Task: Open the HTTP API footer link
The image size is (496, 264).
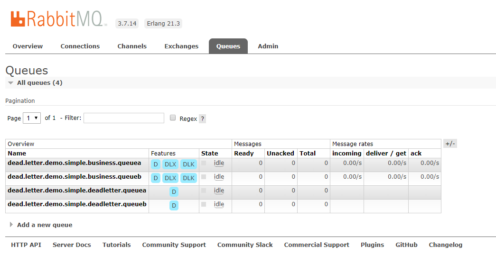Action: pos(26,245)
